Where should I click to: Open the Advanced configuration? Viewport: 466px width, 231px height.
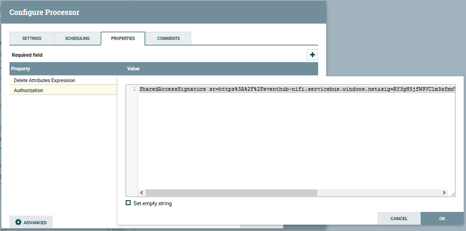31,222
